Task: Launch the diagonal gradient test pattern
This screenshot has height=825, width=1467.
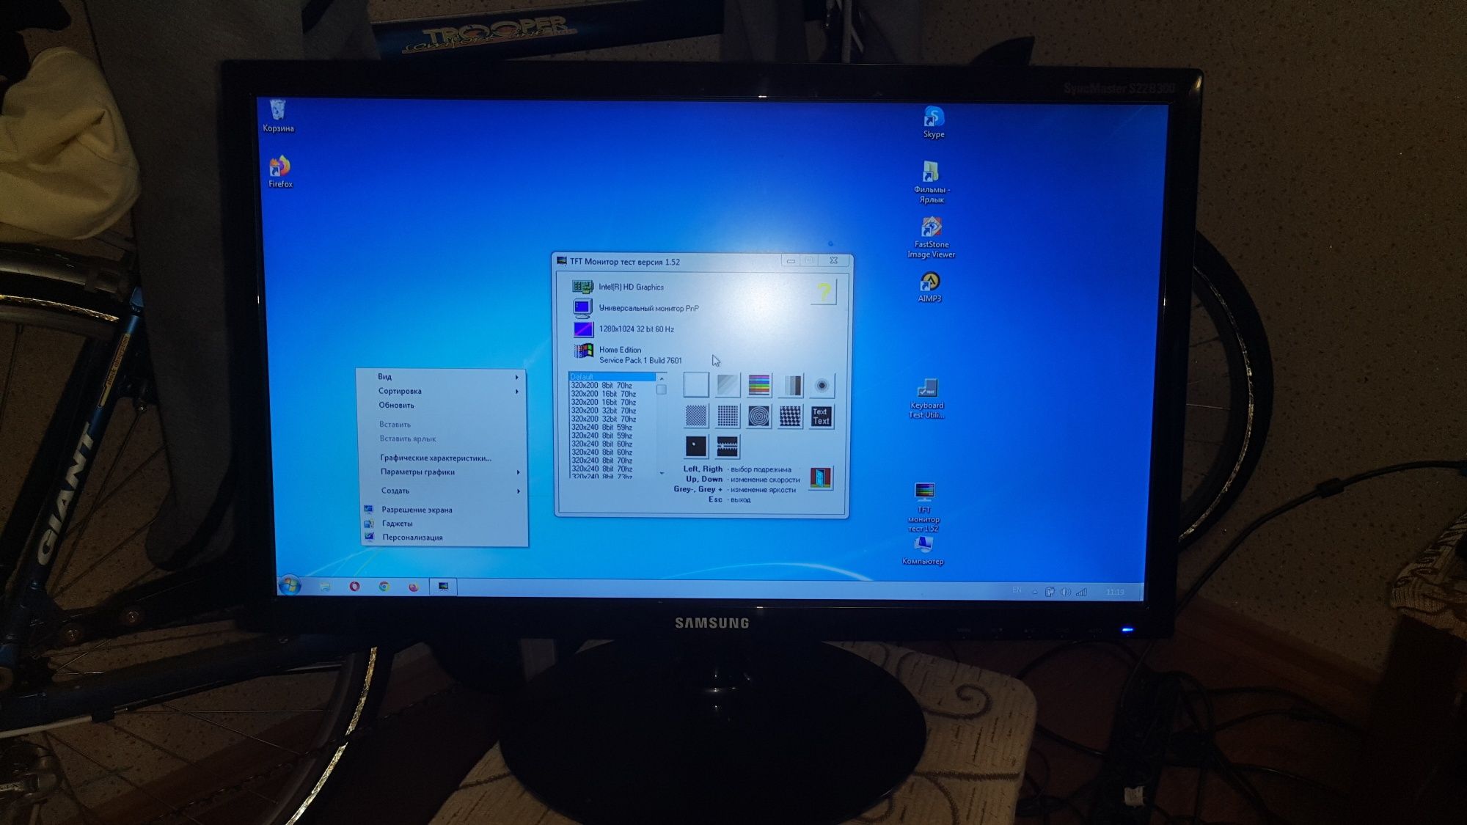Action: [727, 384]
